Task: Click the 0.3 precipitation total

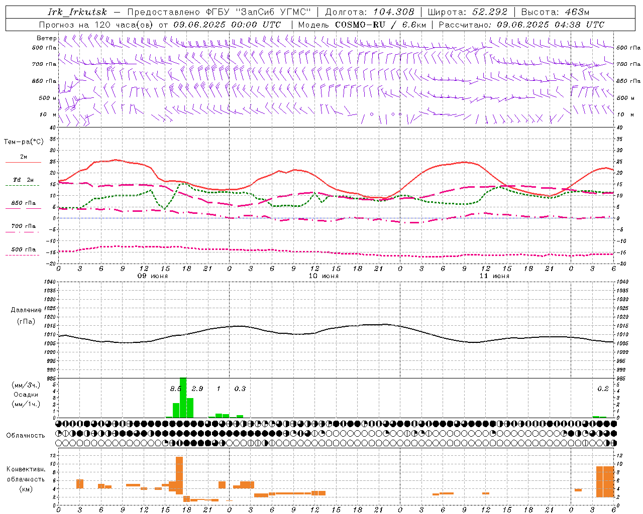Action: pyautogui.click(x=240, y=389)
